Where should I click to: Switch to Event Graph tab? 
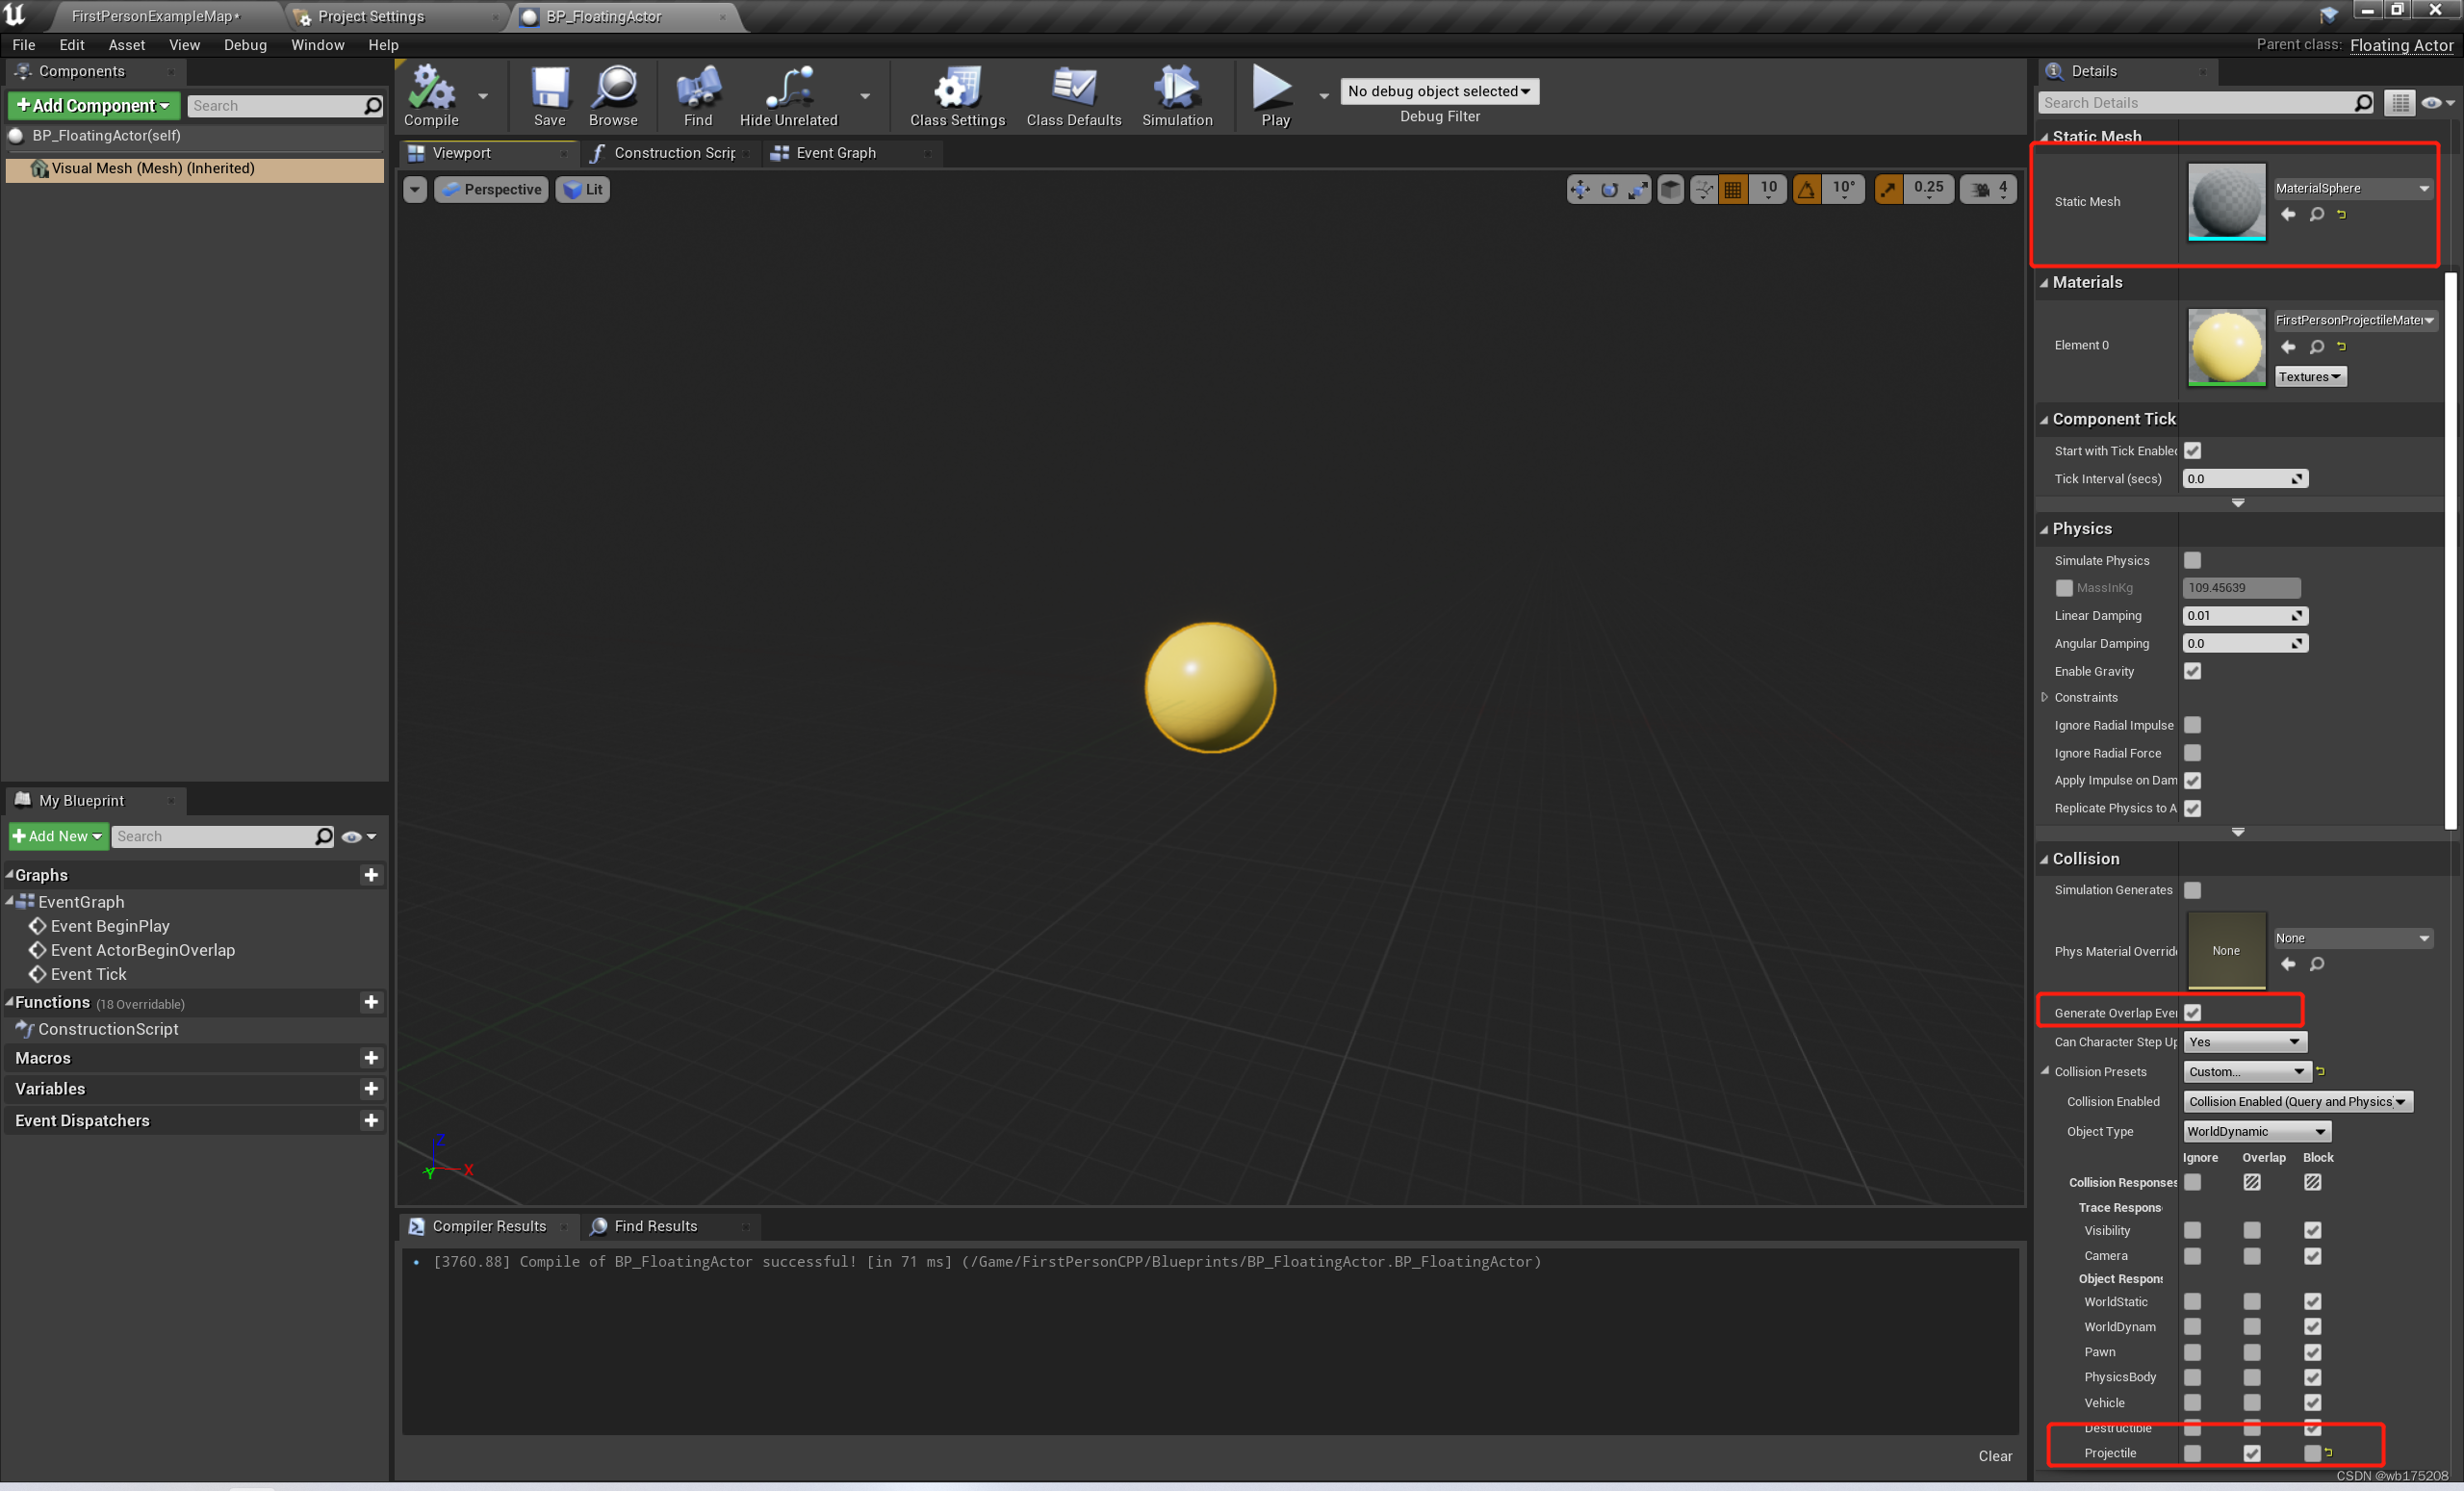tap(831, 151)
